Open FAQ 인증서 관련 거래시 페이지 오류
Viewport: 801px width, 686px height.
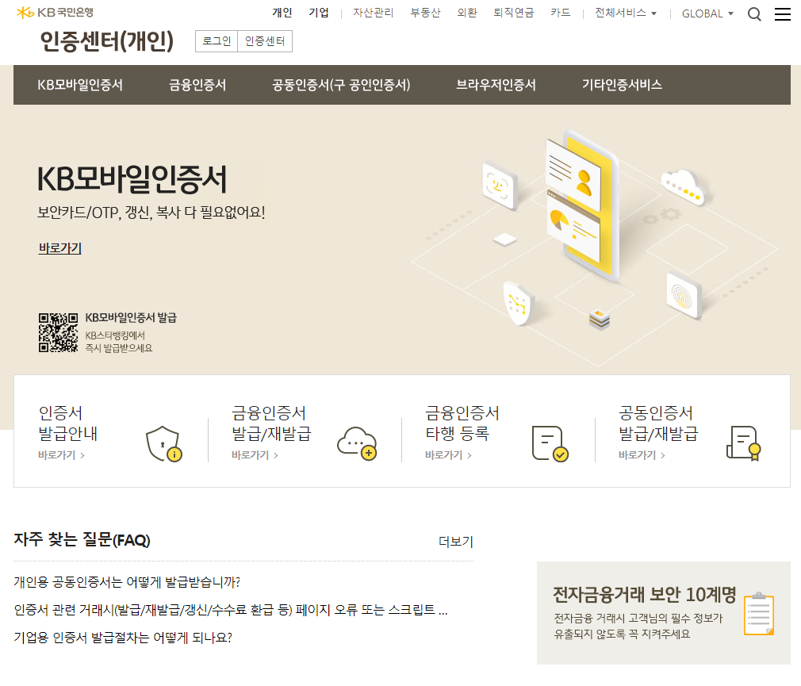[231, 610]
